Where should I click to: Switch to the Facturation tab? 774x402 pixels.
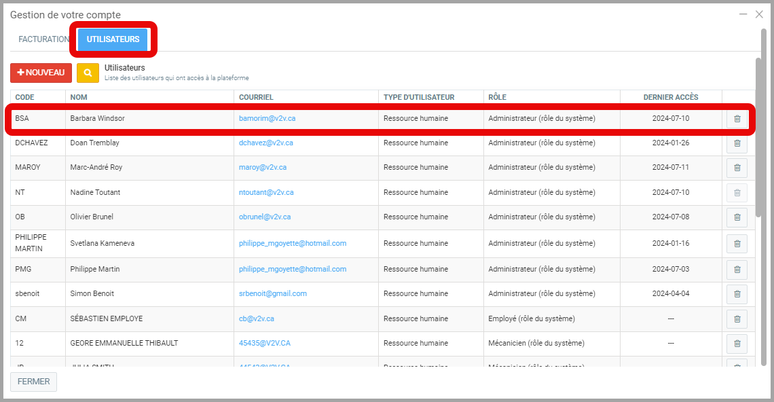coord(43,39)
